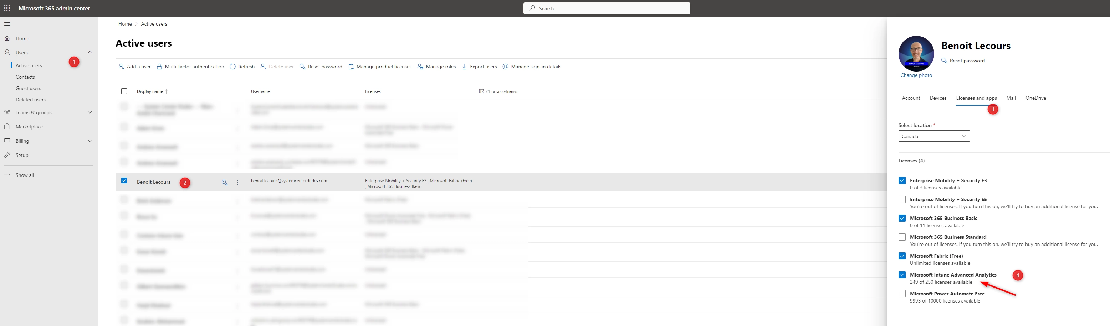Open the Select location Canada dropdown
The image size is (1110, 326).
coord(934,136)
